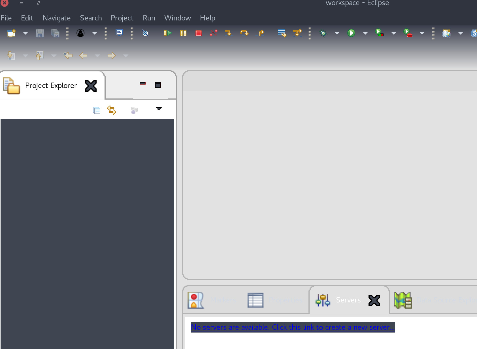Image resolution: width=477 pixels, height=349 pixels.
Task: Open the Project menu
Action: point(122,18)
